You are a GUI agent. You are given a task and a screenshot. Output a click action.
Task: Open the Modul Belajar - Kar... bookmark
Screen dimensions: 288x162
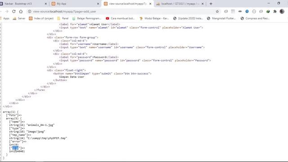coord(154,18)
